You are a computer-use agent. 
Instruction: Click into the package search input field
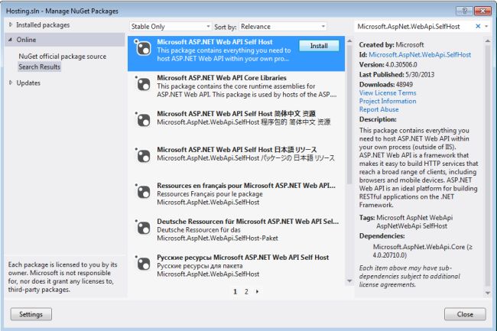(x=414, y=27)
